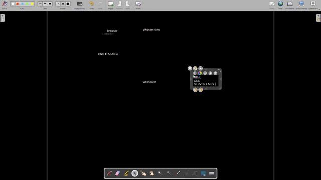This screenshot has width=321, height=180.
Task: Increase the text size
Action: coord(210,73)
